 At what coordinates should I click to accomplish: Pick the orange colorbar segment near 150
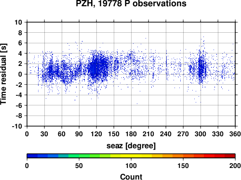183,156
